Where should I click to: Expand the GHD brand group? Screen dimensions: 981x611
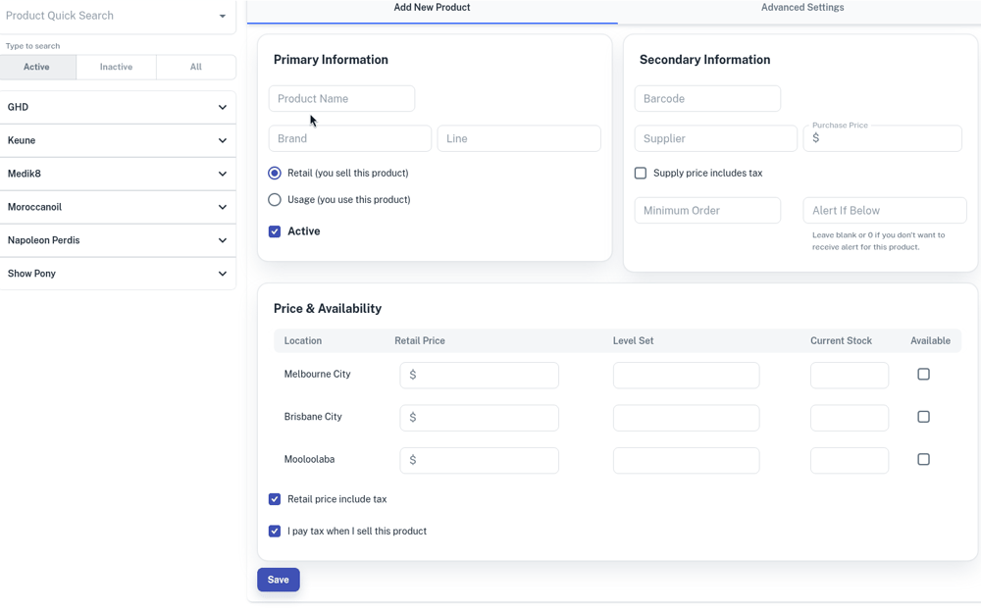pos(222,107)
